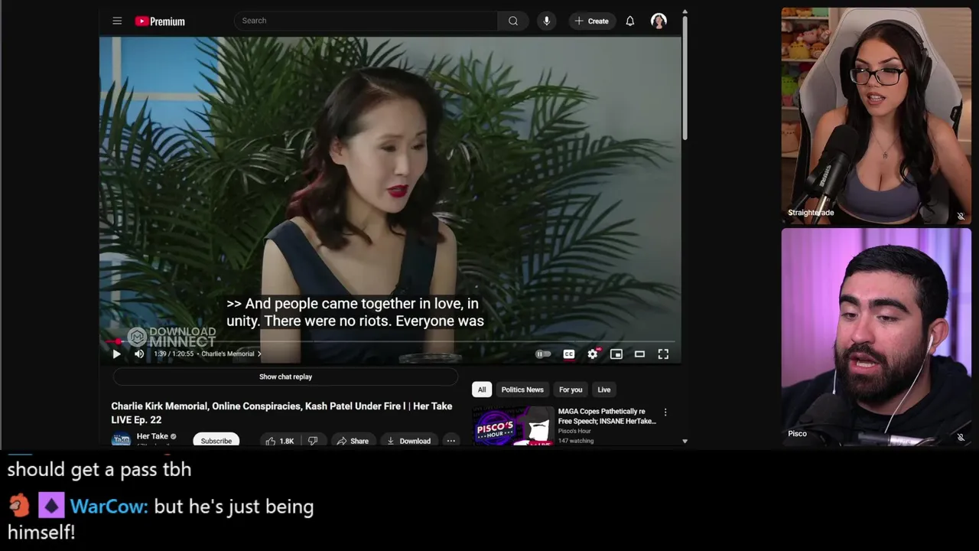Subscribe to Her Take channel

click(x=216, y=441)
